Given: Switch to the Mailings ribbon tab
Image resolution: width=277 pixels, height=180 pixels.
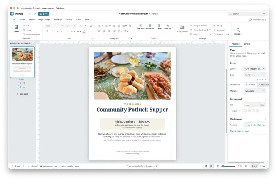Looking at the screenshot, I should click(x=58, y=20).
